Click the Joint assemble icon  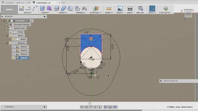pos(84,8)
